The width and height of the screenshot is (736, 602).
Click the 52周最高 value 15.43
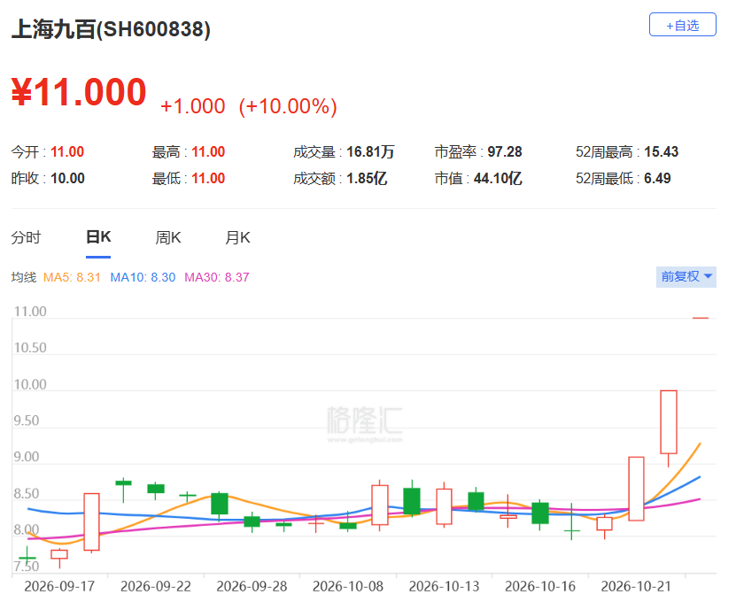click(662, 152)
